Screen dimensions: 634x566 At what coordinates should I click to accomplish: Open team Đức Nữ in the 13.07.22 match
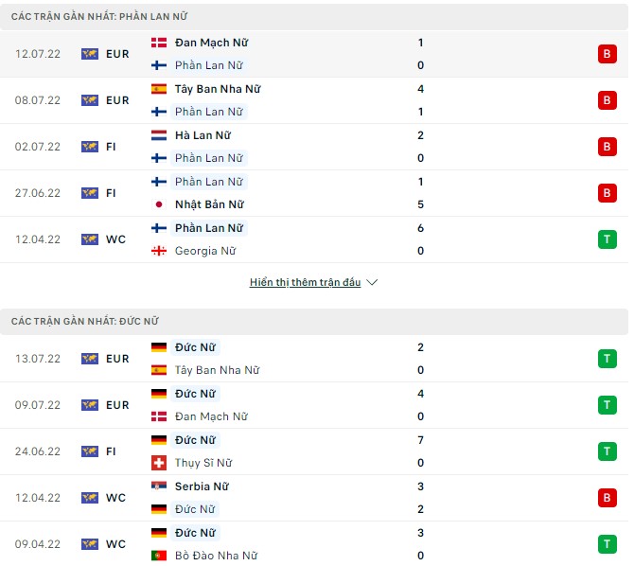tap(196, 347)
